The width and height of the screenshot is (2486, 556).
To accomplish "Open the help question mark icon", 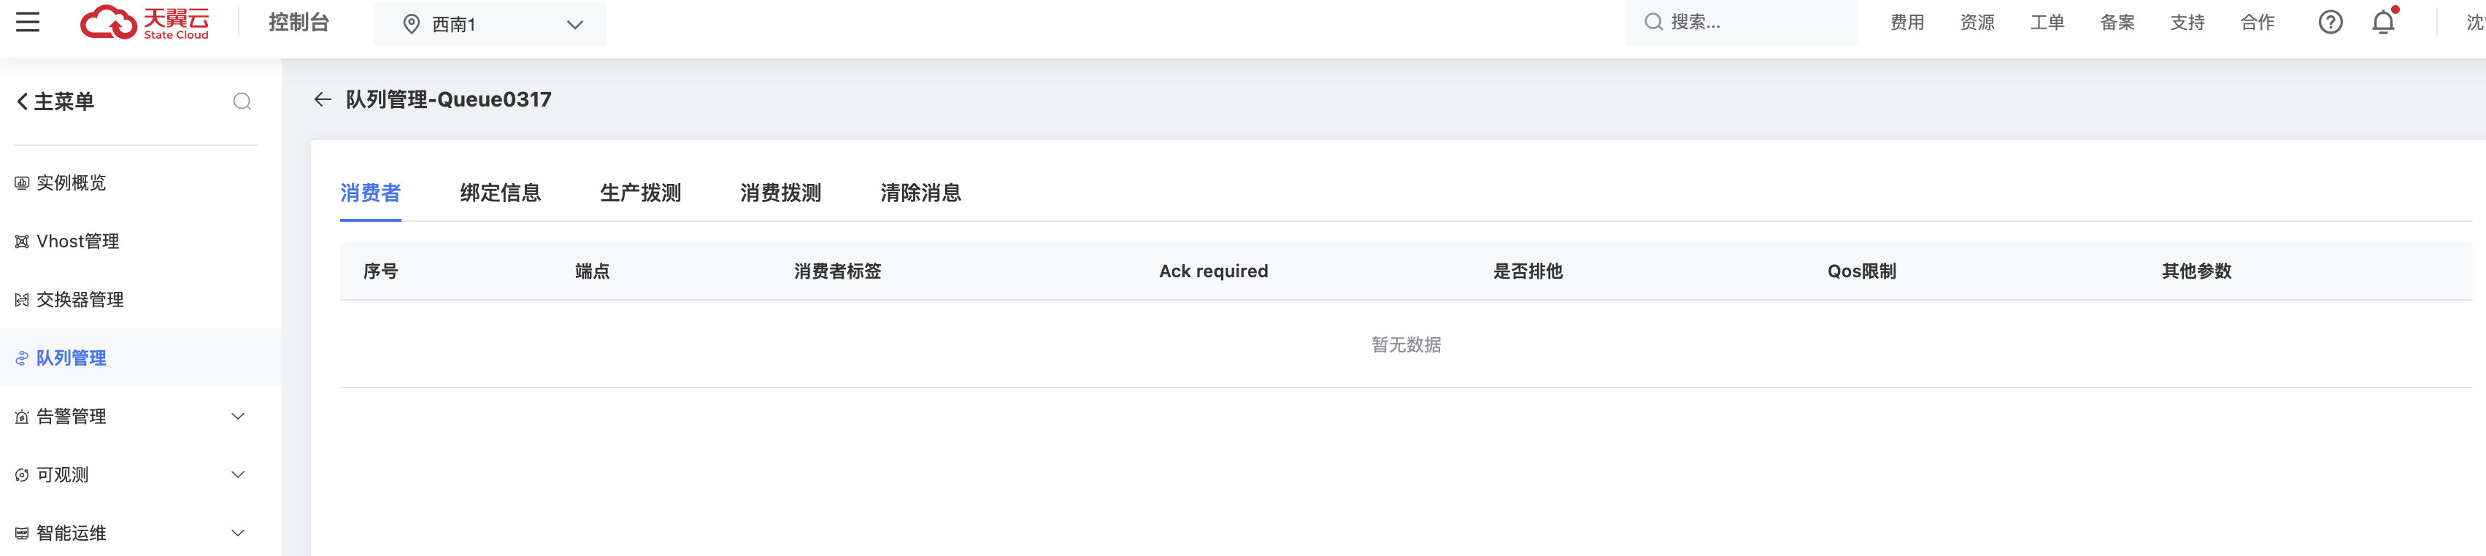I will 2330,22.
